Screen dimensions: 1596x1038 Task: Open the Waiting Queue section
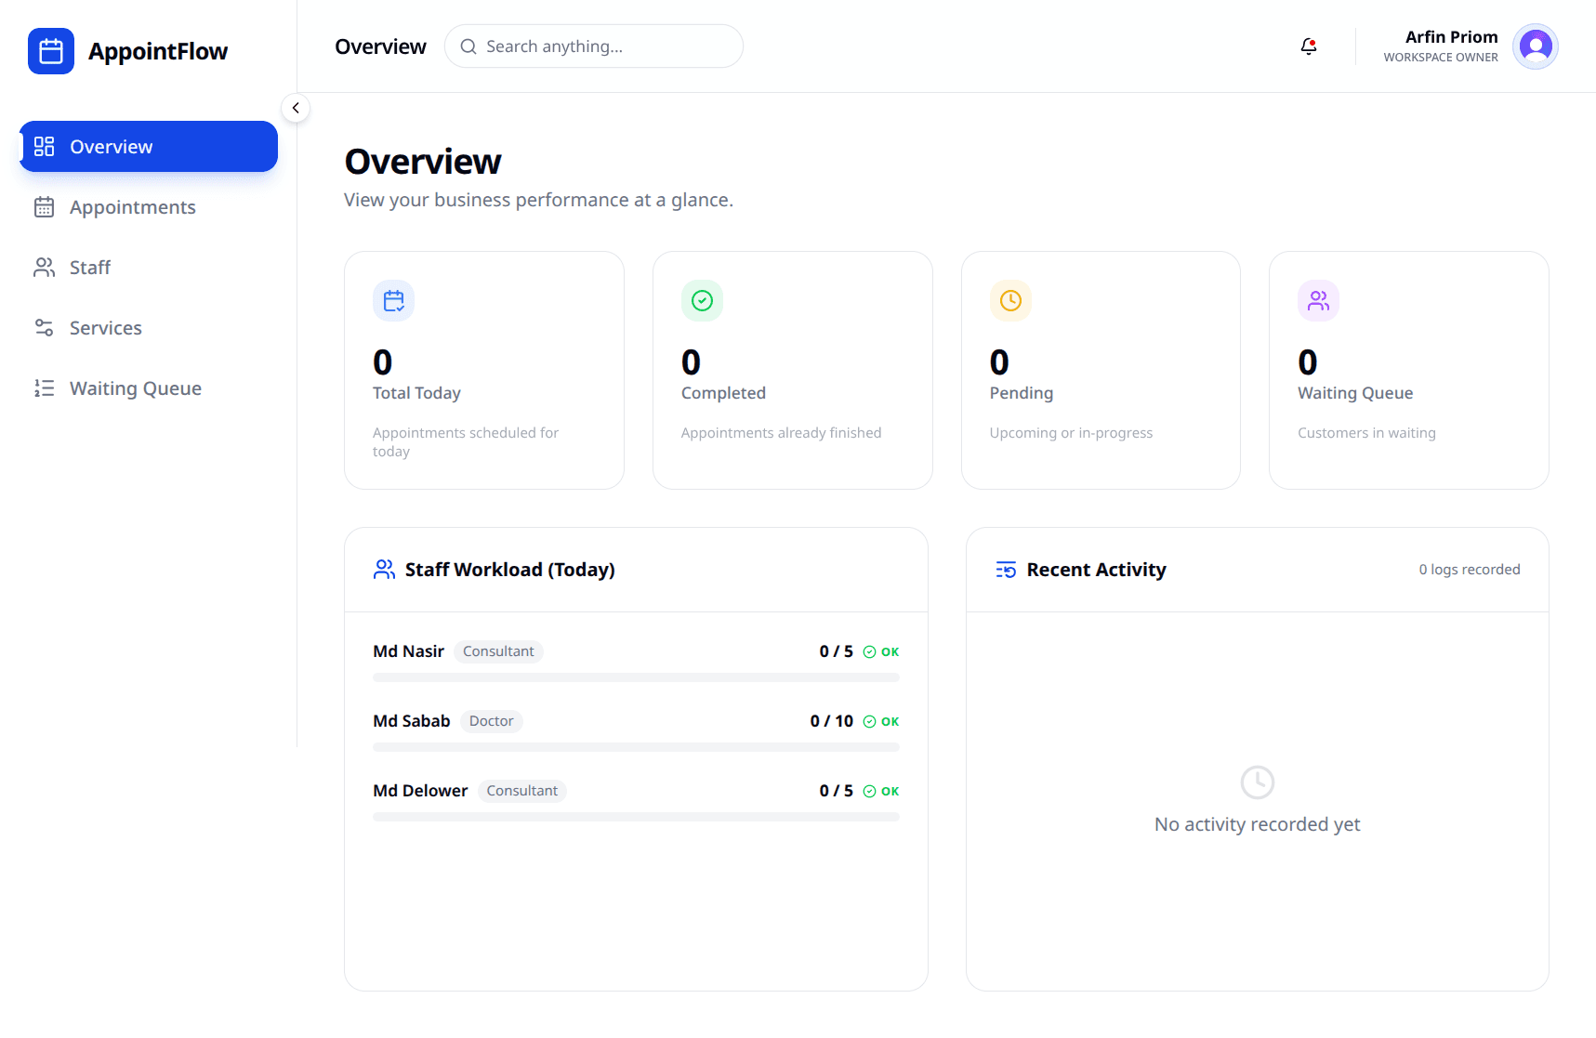tap(134, 388)
